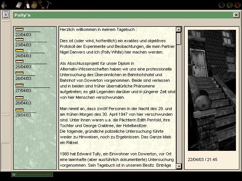Click the paper sheet inventory item
Viewport: 242px width, 181px height.
coord(20,5)
